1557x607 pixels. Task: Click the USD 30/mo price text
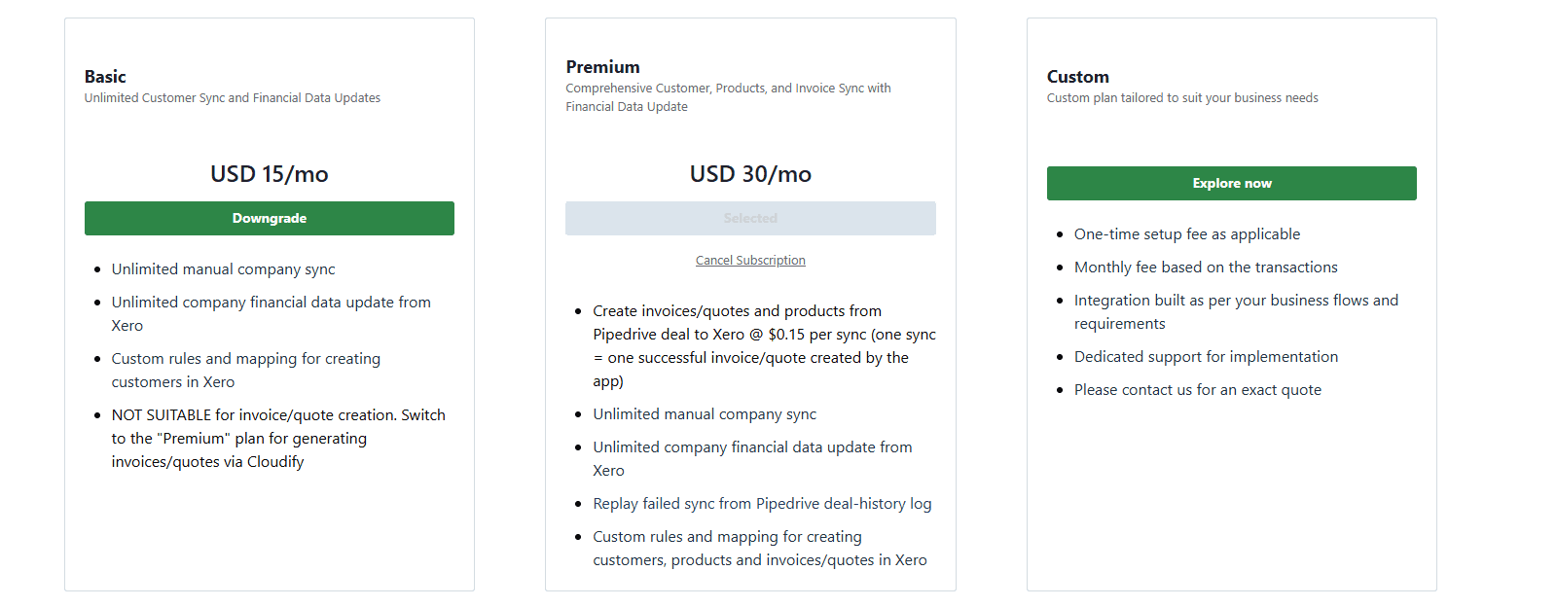pos(750,173)
